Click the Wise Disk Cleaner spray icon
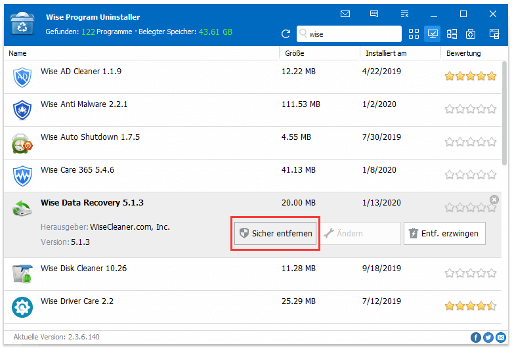Image resolution: width=512 pixels, height=348 pixels. pyautogui.click(x=22, y=274)
